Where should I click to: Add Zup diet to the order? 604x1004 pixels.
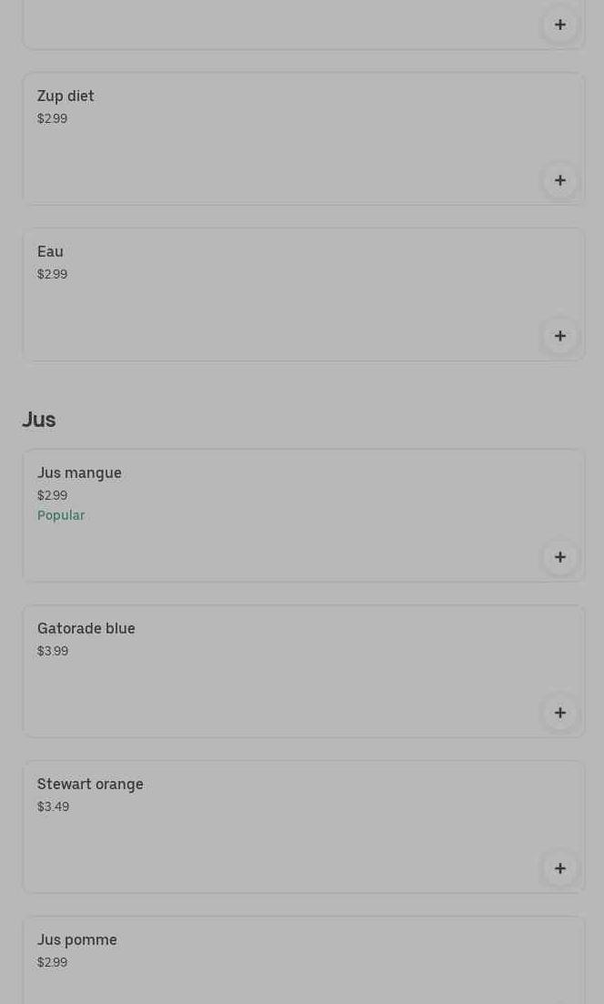point(559,180)
